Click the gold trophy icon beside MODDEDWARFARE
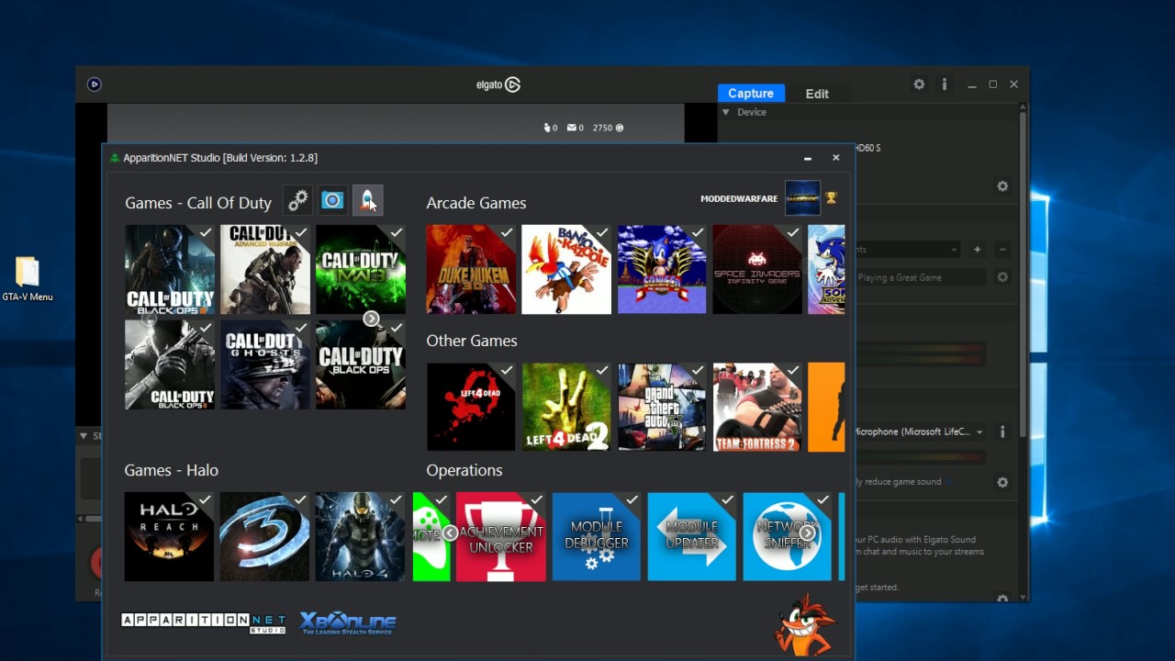Viewport: 1175px width, 661px height. [832, 197]
